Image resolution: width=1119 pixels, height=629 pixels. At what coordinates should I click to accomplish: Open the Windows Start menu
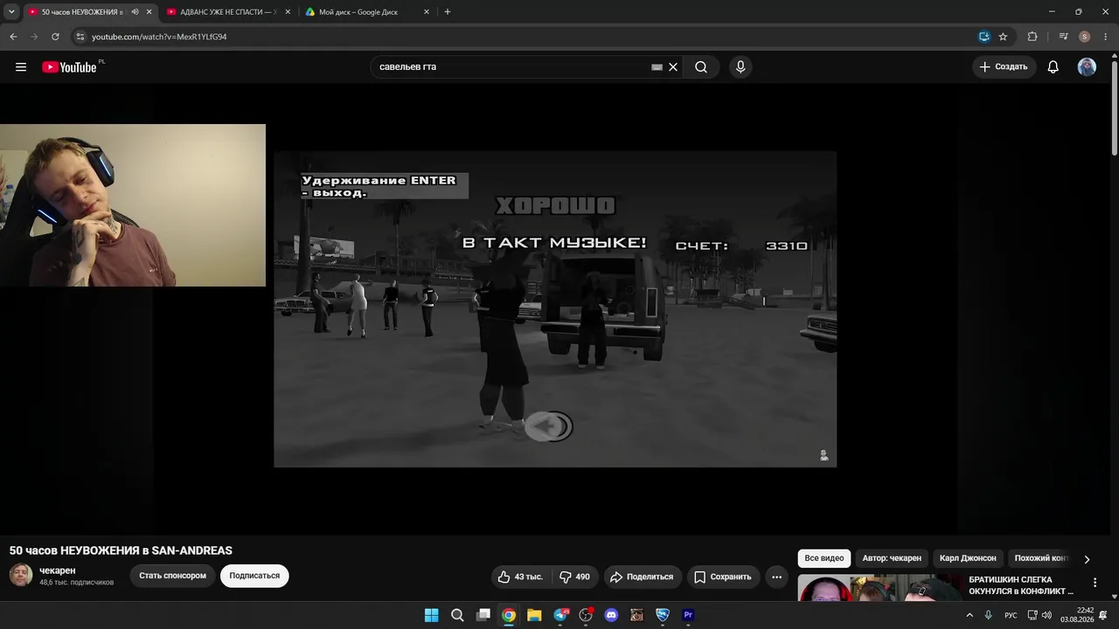pyautogui.click(x=431, y=615)
